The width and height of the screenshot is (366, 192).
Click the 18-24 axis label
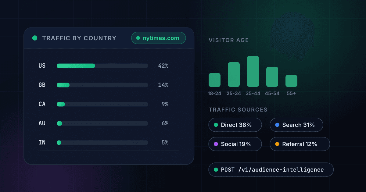click(x=215, y=94)
